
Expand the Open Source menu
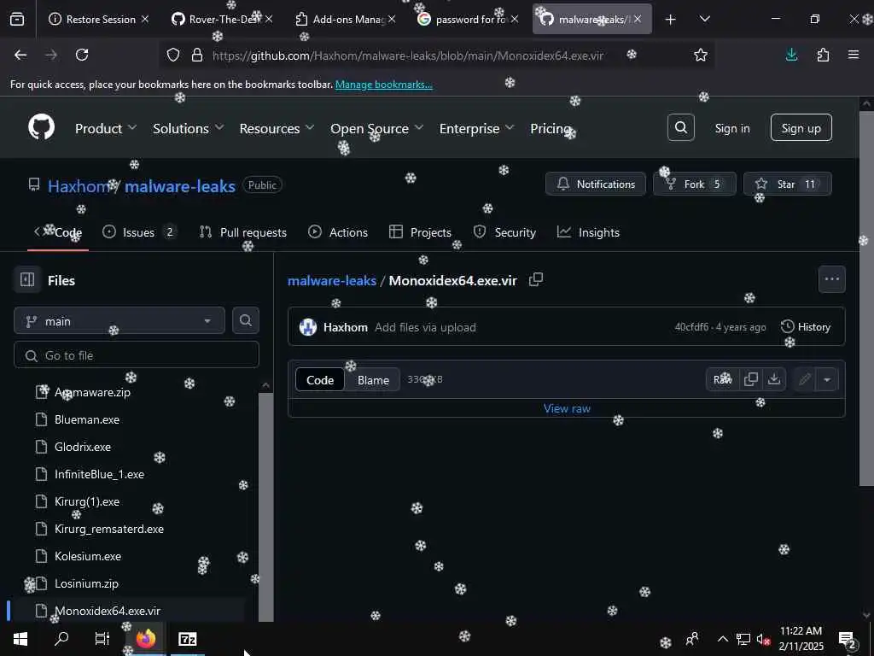376,128
